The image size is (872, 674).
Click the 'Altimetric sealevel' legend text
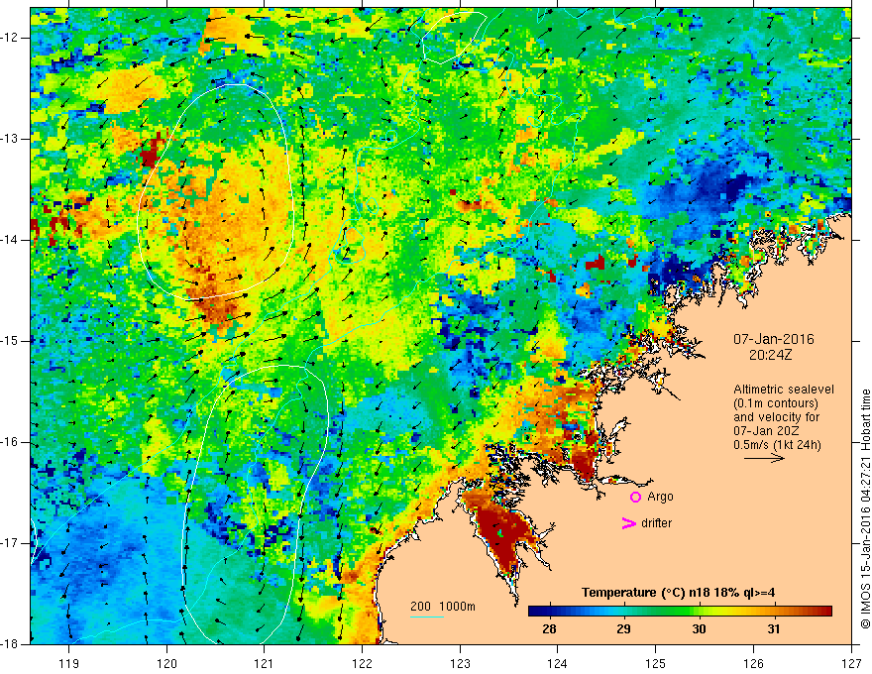(784, 390)
